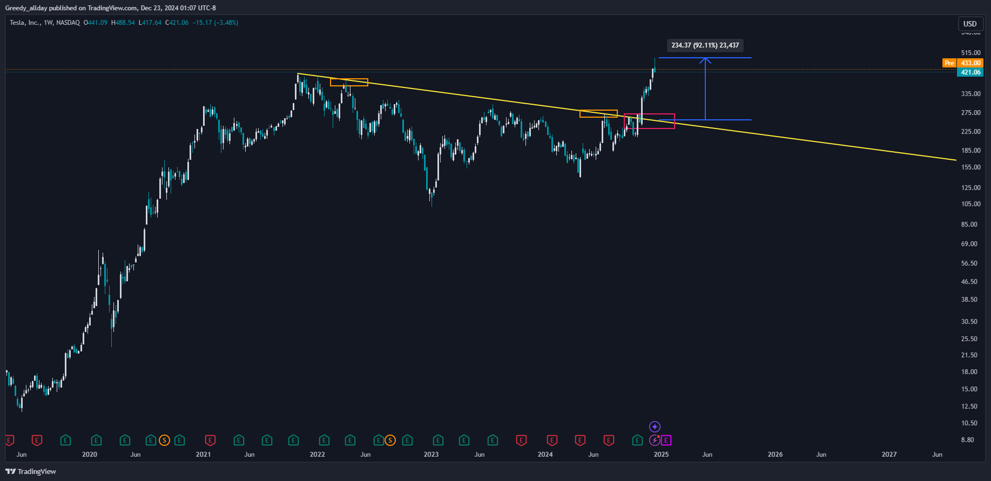Click the green earnings marker left of lightning icon
This screenshot has width=991, height=481.
[x=637, y=441]
